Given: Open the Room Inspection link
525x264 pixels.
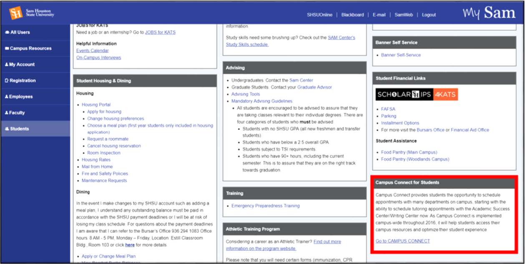Looking at the screenshot, I should [x=104, y=153].
